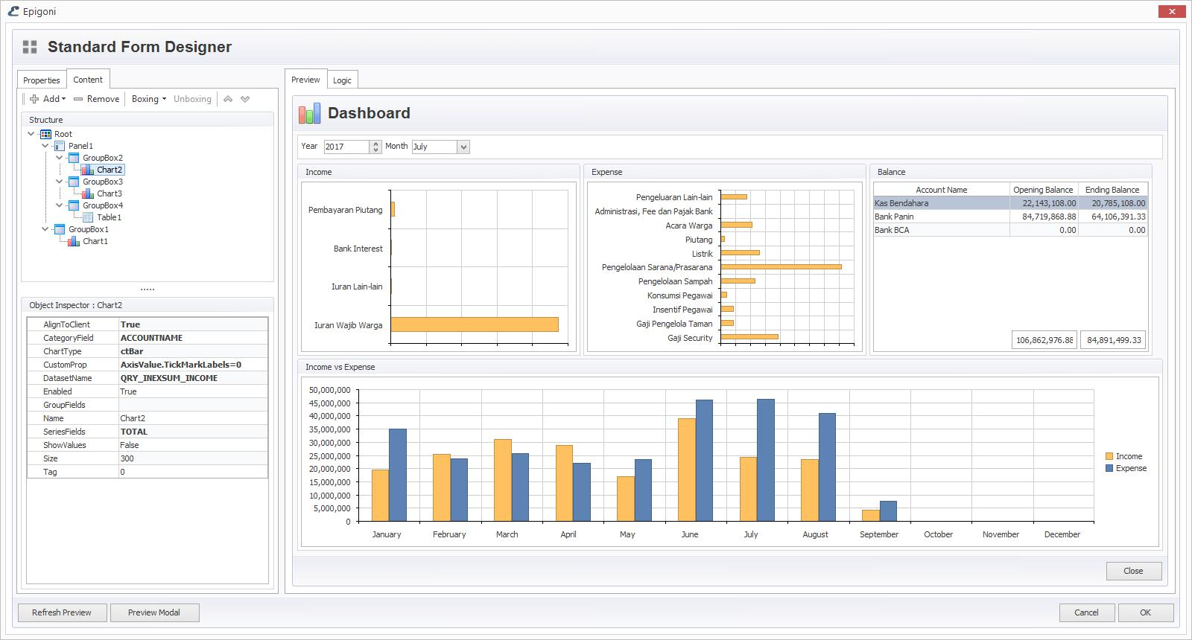This screenshot has width=1192, height=640.
Task: Click the Unboxing toolbar item
Action: [x=192, y=99]
